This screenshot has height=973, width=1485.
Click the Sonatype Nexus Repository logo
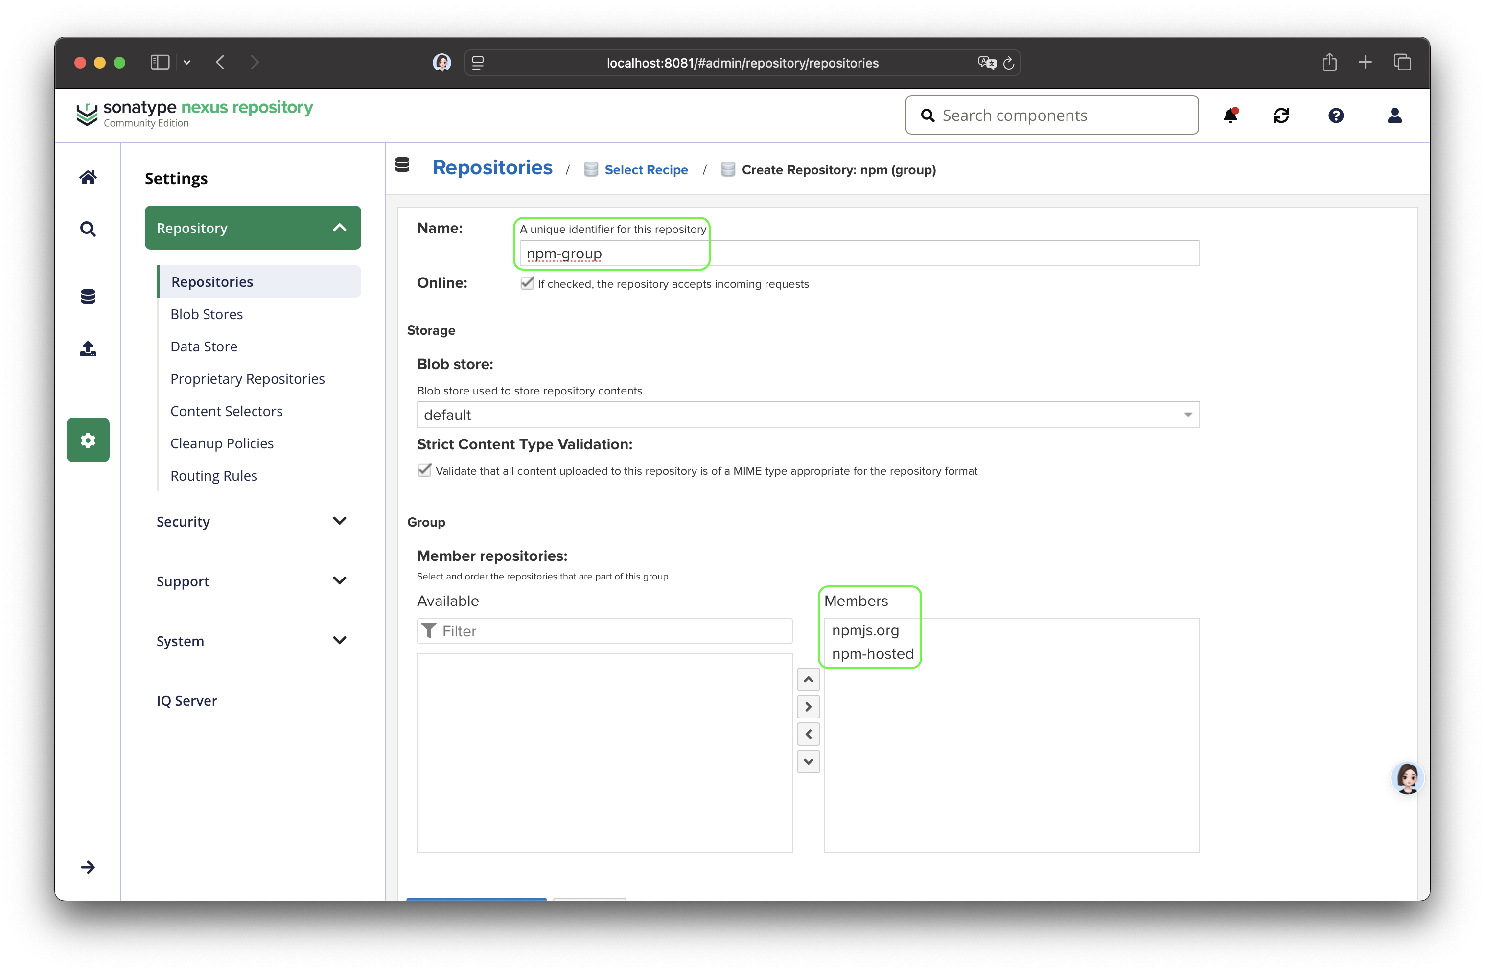[194, 114]
